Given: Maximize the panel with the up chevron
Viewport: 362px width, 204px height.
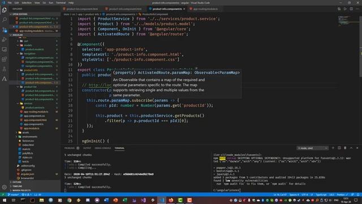Looking at the screenshot, I should click(351, 148).
